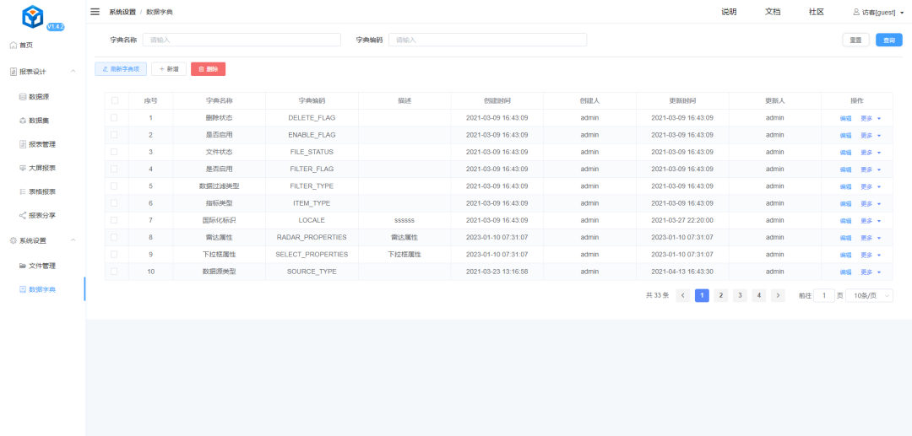Click the application cube logo
Image resolution: width=912 pixels, height=436 pixels.
(33, 17)
